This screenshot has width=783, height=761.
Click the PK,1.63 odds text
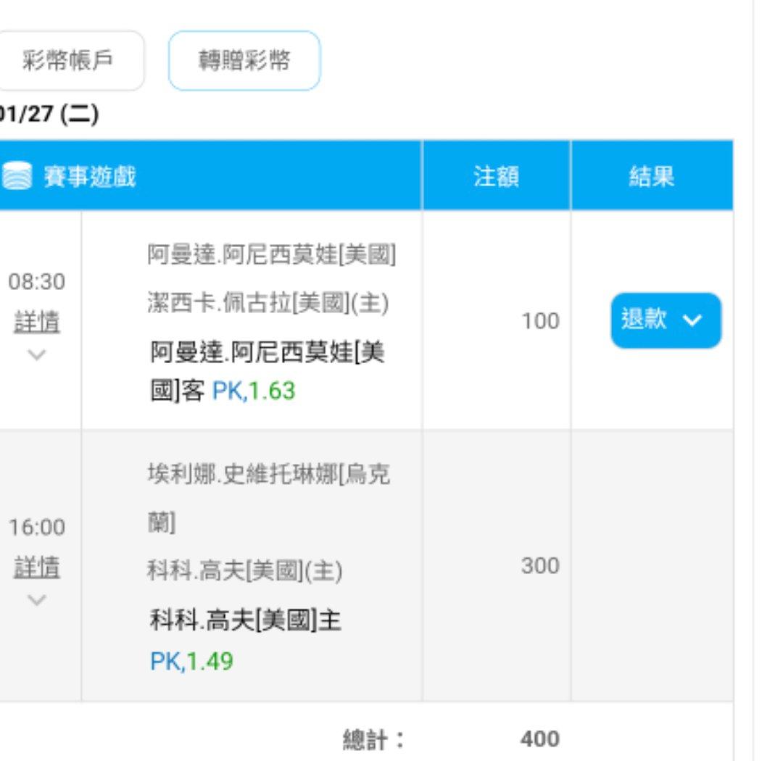coord(254,391)
